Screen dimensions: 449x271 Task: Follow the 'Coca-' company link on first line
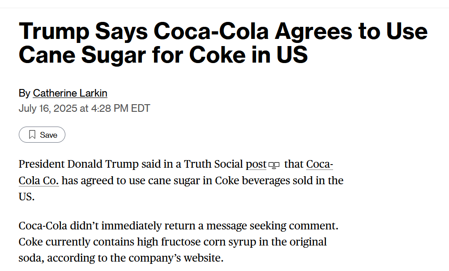click(x=319, y=164)
